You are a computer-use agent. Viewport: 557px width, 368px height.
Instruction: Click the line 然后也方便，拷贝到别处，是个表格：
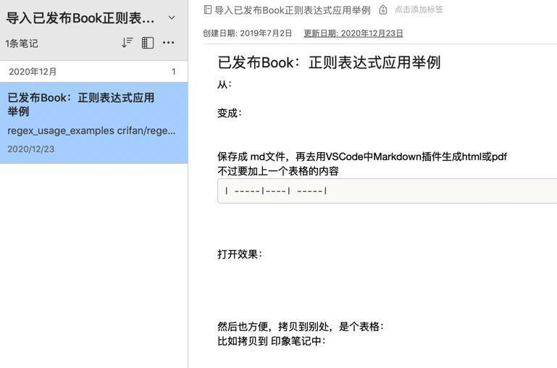(301, 327)
